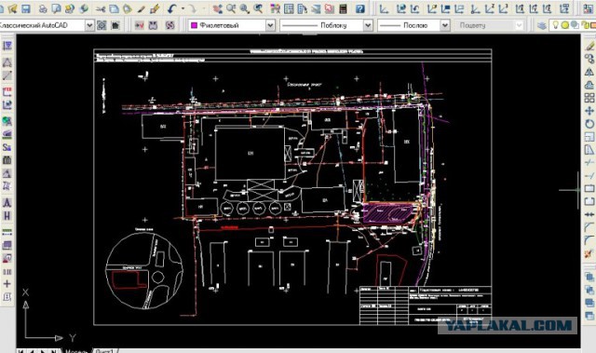Select the Scale tool
596x353 pixels.
589,137
